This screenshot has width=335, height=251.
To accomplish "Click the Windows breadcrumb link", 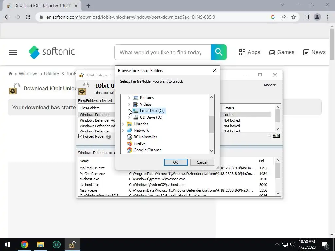I will click(29, 74).
